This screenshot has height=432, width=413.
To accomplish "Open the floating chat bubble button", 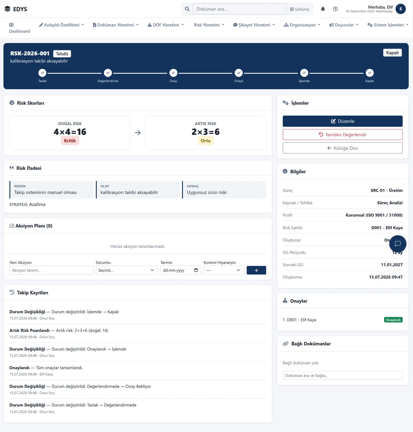I will tap(398, 244).
